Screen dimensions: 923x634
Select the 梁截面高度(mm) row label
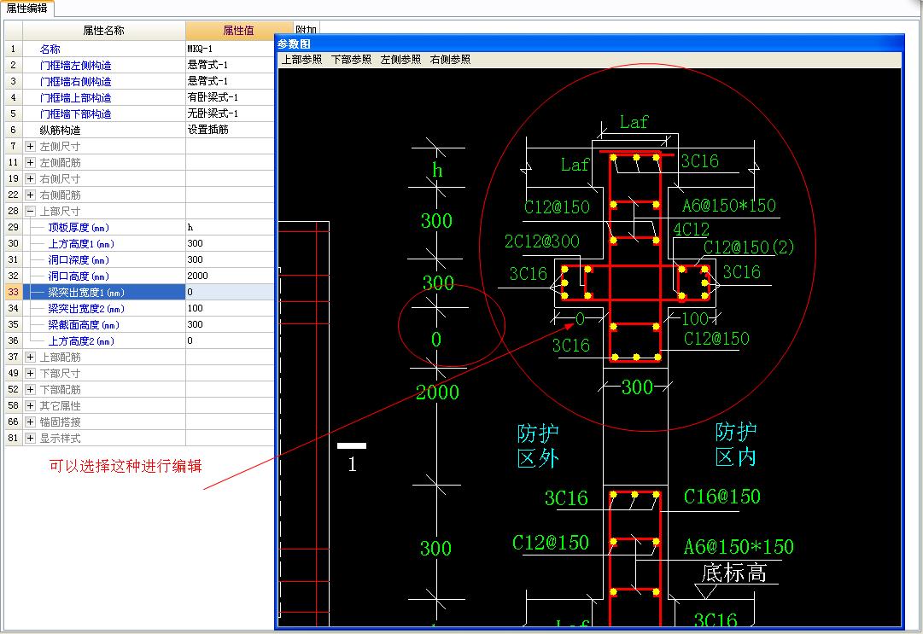(x=84, y=324)
